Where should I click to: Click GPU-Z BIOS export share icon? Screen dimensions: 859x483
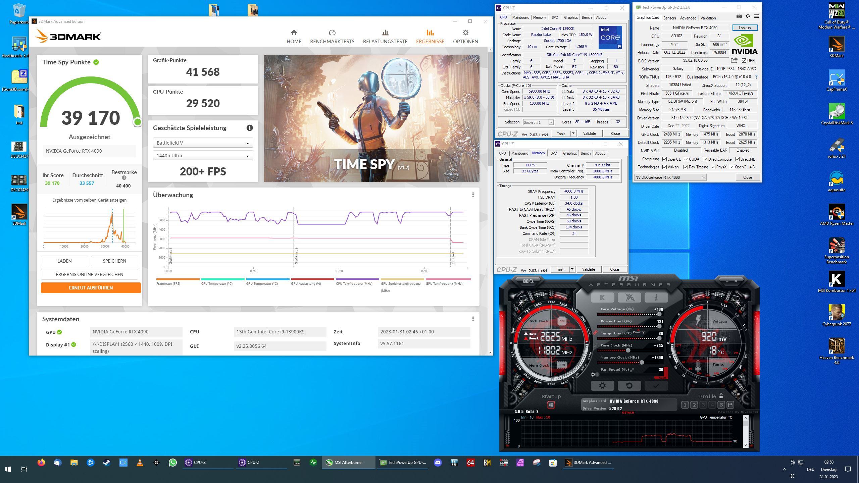(734, 60)
